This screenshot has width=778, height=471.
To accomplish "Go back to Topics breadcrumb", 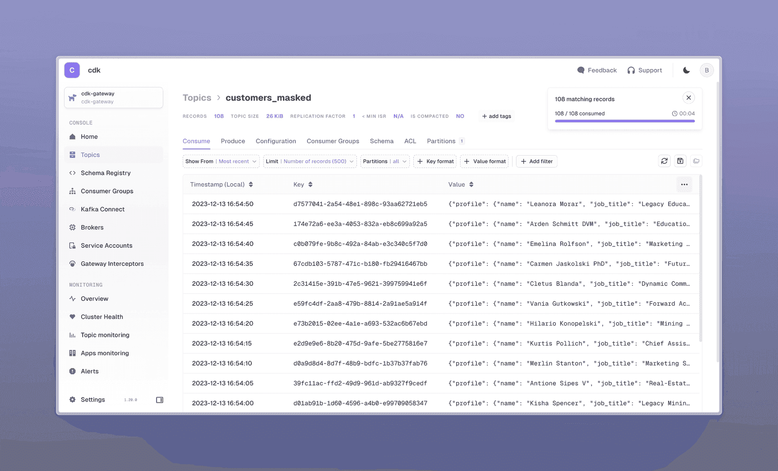I will tap(197, 98).
